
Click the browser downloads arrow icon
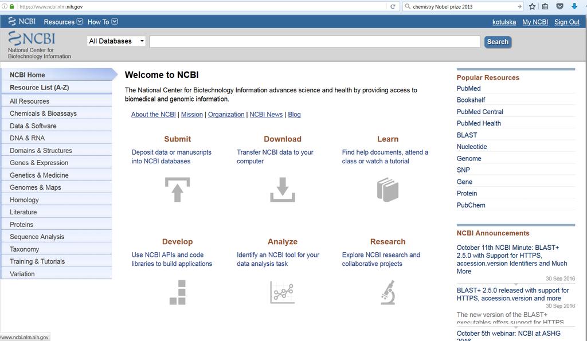pyautogui.click(x=574, y=6)
